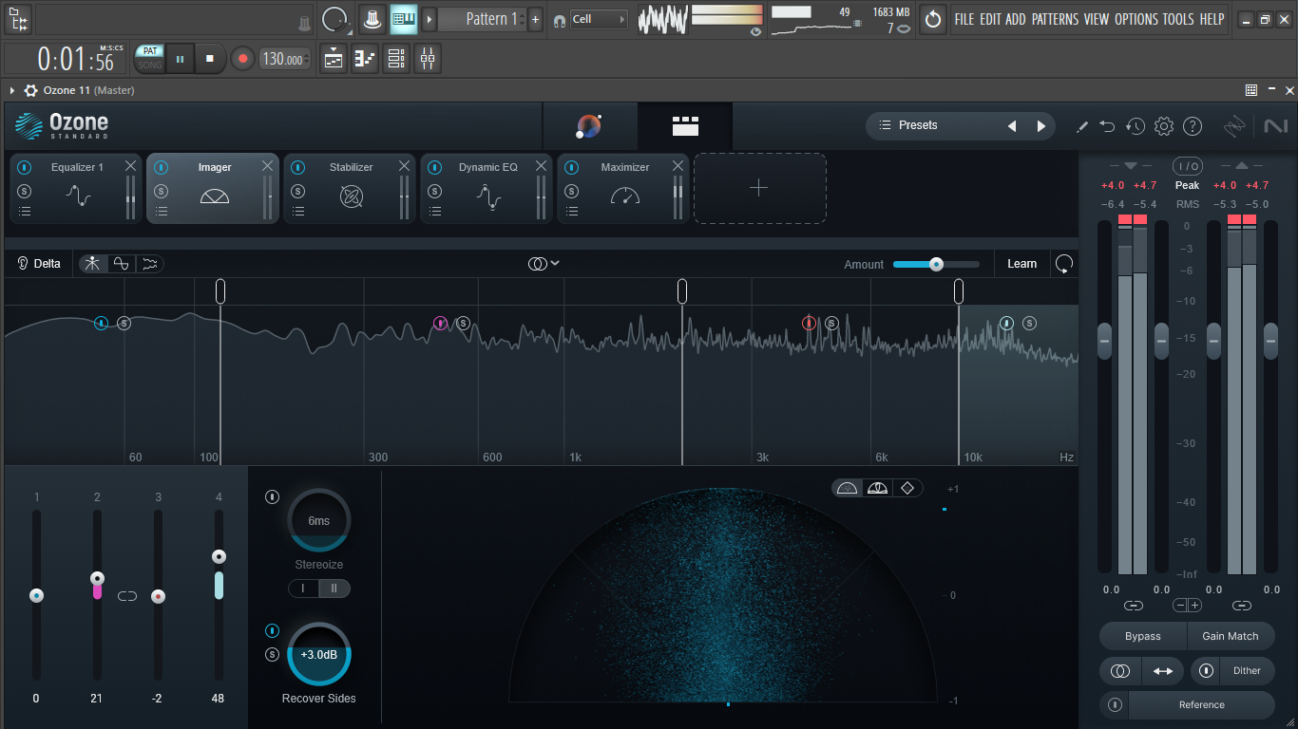Open the TOOLS menu

1178,19
